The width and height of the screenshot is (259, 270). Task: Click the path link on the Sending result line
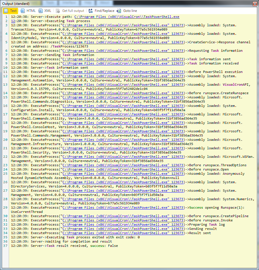[x=123, y=229]
